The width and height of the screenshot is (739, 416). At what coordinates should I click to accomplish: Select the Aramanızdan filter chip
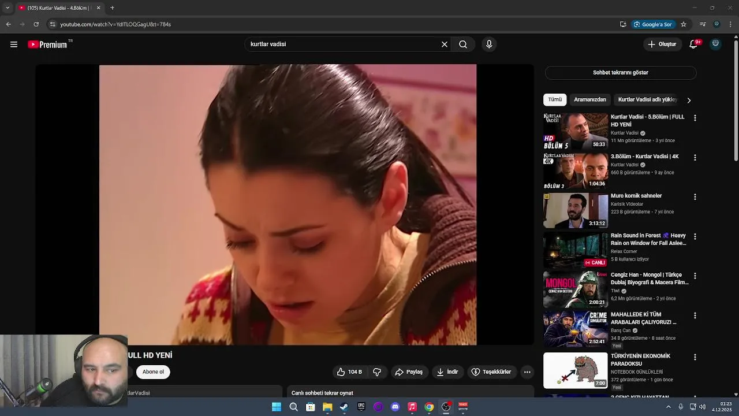590,100
